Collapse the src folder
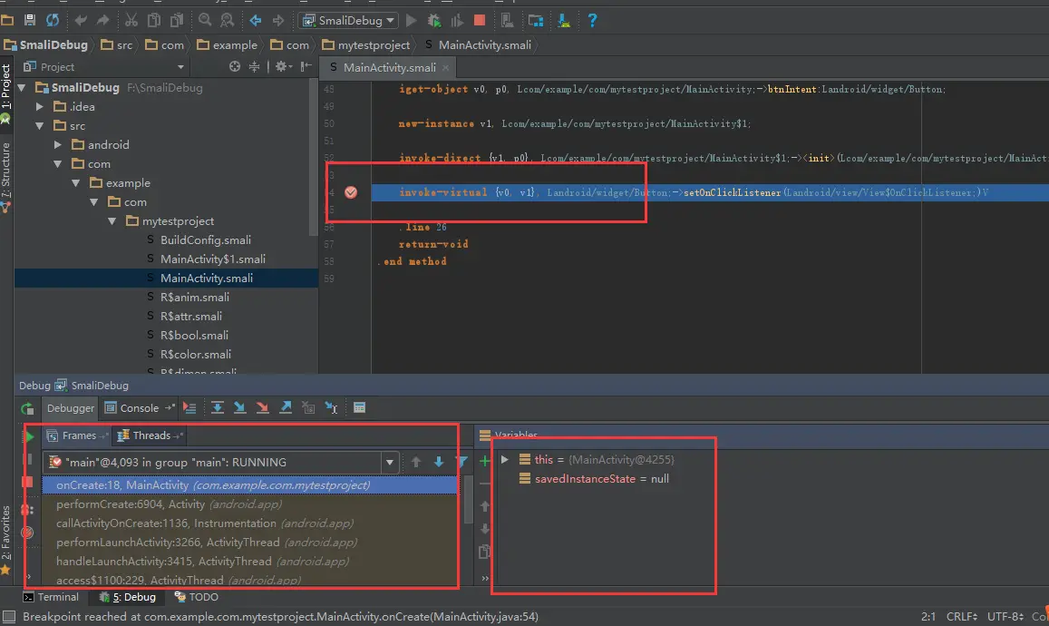This screenshot has width=1049, height=626. coord(40,126)
